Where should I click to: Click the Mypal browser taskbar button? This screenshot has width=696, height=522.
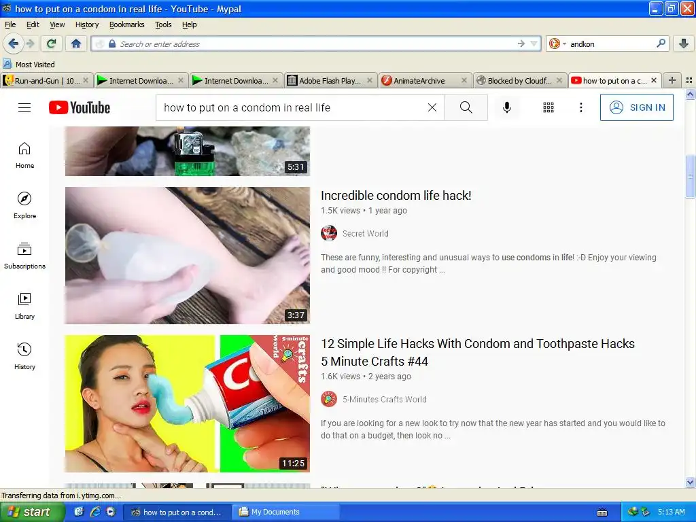(x=177, y=512)
